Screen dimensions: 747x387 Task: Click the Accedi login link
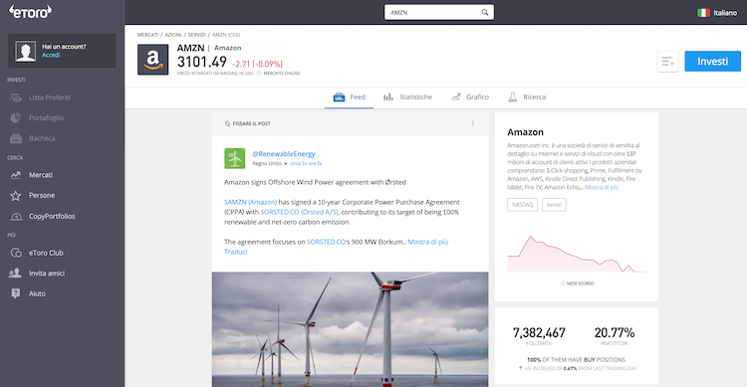[51, 56]
